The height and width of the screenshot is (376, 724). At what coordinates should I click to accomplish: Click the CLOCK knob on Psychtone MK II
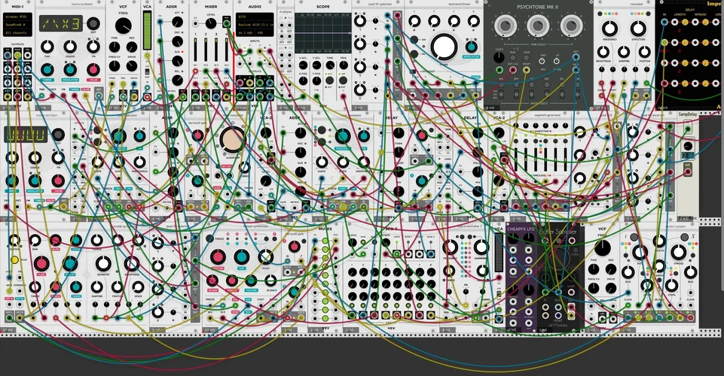tap(499, 57)
